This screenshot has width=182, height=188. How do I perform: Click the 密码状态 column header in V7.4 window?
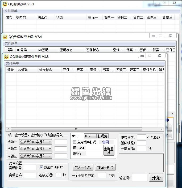click(x=71, y=50)
